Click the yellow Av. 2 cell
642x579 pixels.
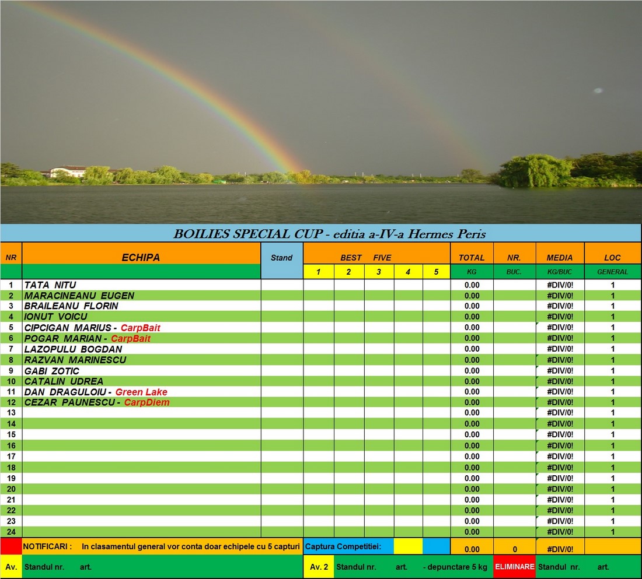click(319, 566)
